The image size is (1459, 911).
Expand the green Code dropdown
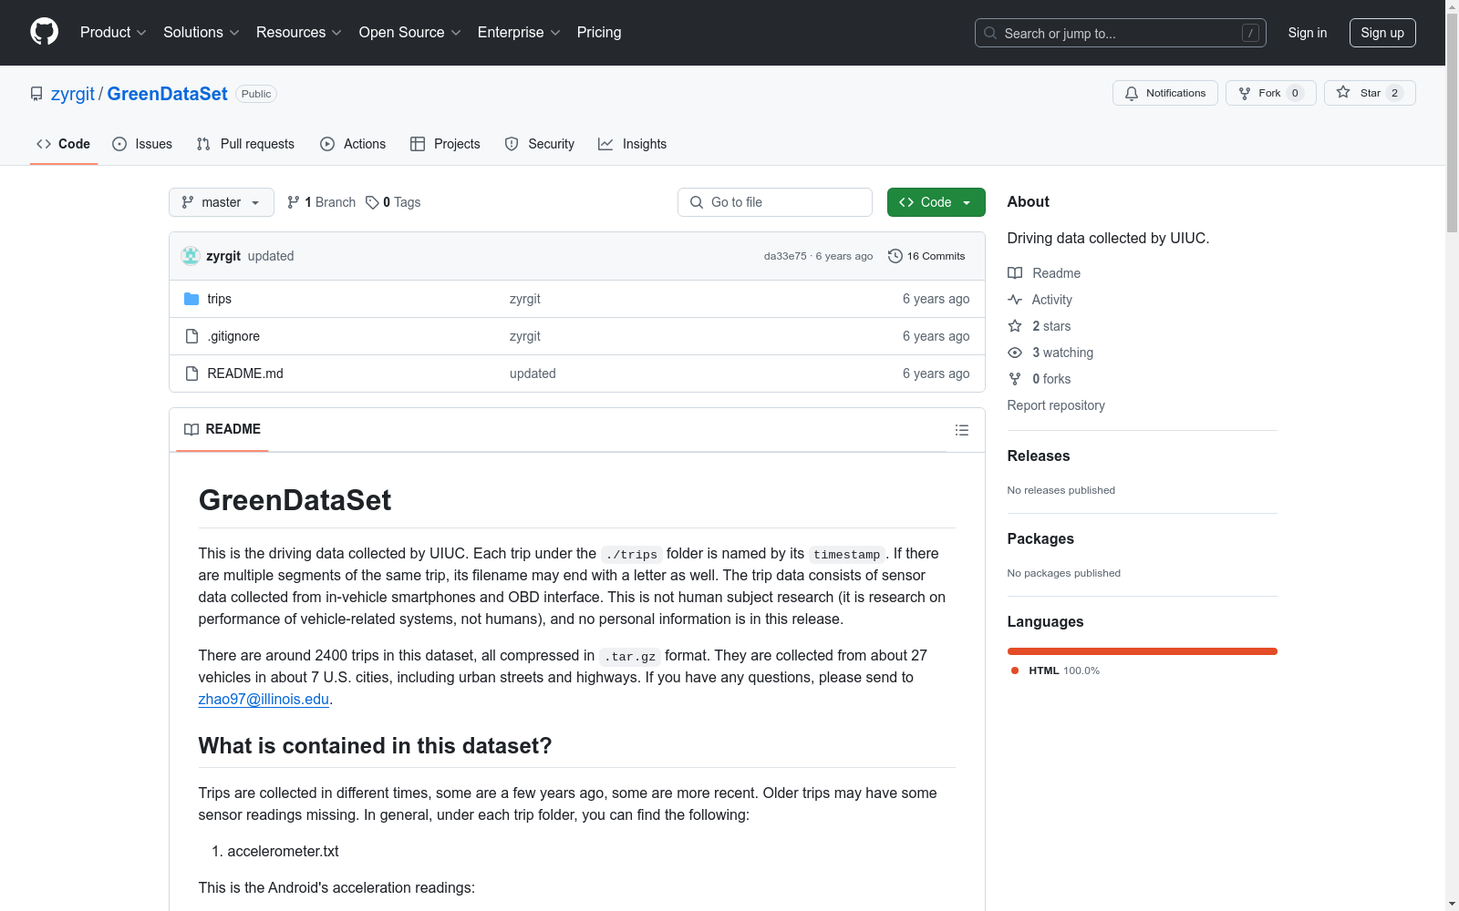pos(936,202)
